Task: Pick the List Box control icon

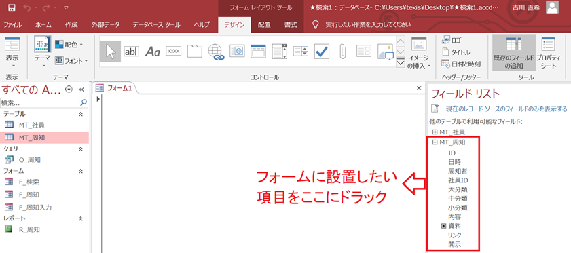Action: click(301, 52)
